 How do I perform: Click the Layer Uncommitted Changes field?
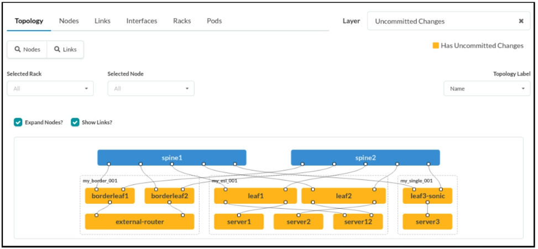point(442,21)
